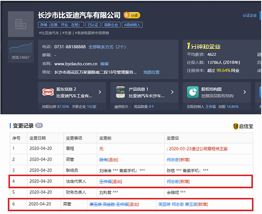This screenshot has height=214, width=262.
Task: Click 挖掘深层股权结构 subtitle
Action: point(218,96)
